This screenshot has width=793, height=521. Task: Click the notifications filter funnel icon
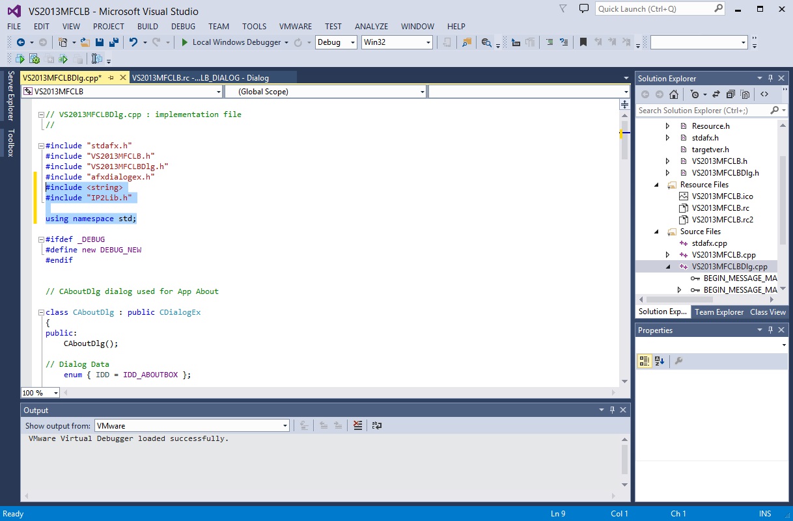click(x=563, y=8)
